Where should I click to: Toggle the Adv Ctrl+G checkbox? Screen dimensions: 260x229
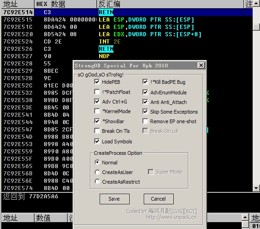[97, 102]
